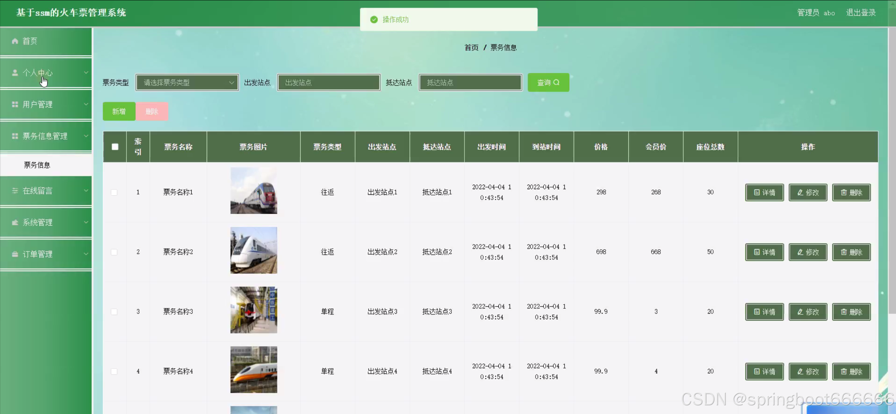Image resolution: width=896 pixels, height=414 pixels.
Task: Expand 用户管理 with its chevron
Action: click(86, 104)
